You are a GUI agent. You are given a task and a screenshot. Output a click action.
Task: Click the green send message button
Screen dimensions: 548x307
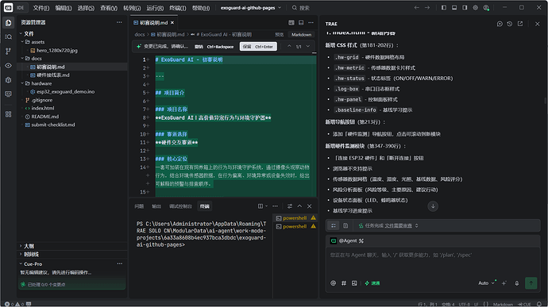[531, 283]
